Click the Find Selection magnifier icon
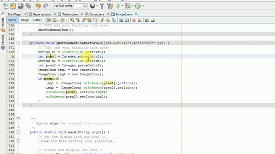The image size is (275, 154). [72, 21]
